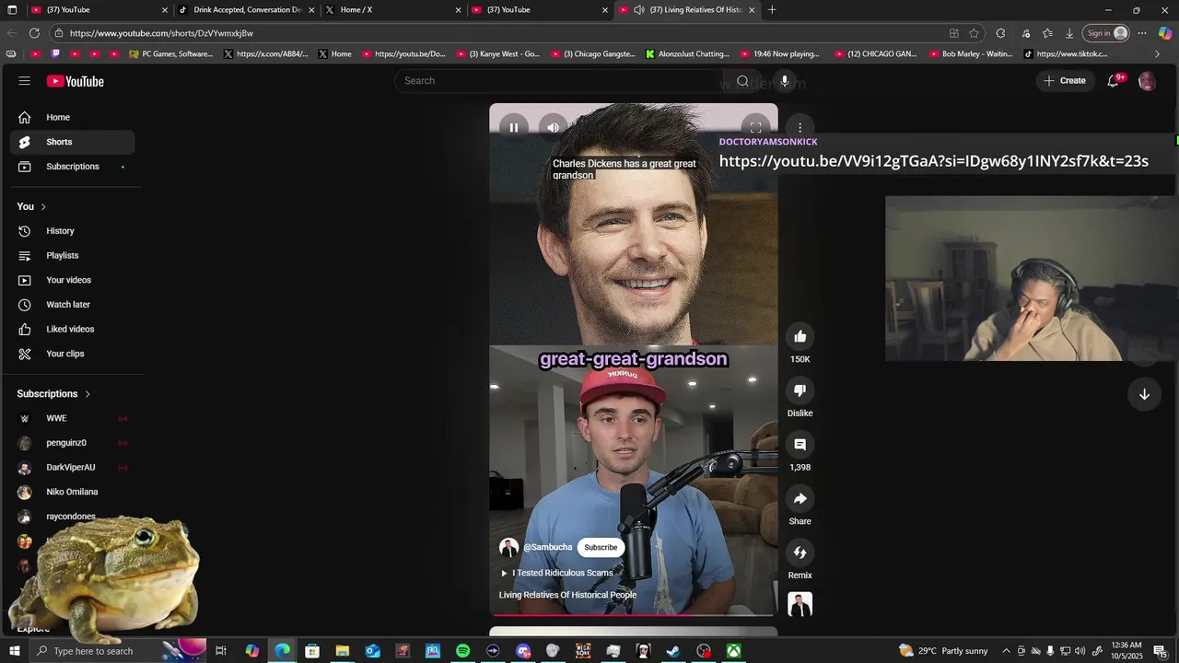Image resolution: width=1179 pixels, height=663 pixels.
Task: Open the Sambucha channel avatar
Action: [x=508, y=548]
